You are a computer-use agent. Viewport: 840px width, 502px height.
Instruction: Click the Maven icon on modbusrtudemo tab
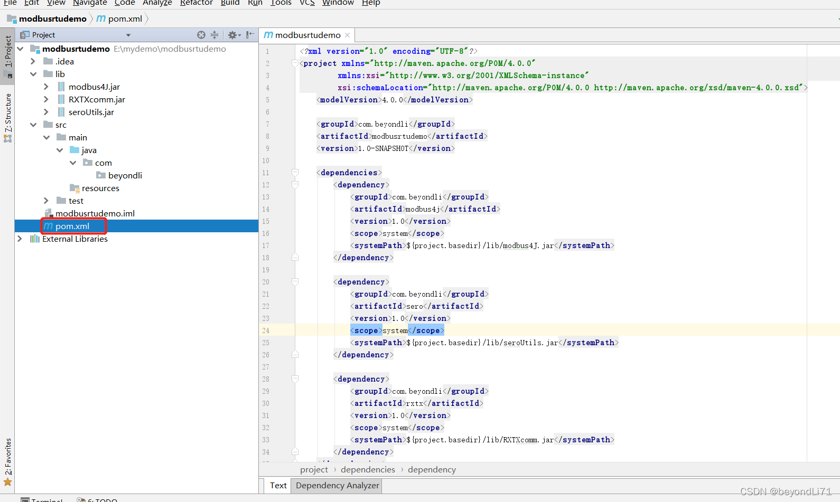coord(268,35)
